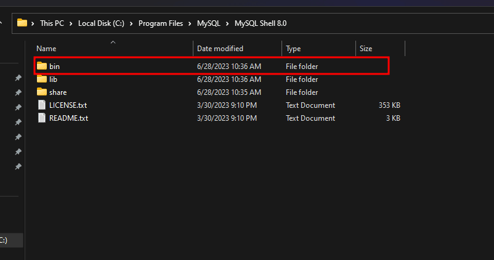
Task: Select the lib folder icon
Action: pyautogui.click(x=42, y=79)
